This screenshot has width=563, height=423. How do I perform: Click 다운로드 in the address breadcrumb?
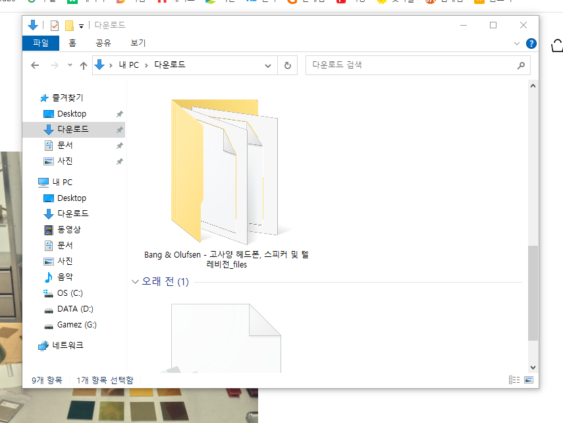170,65
